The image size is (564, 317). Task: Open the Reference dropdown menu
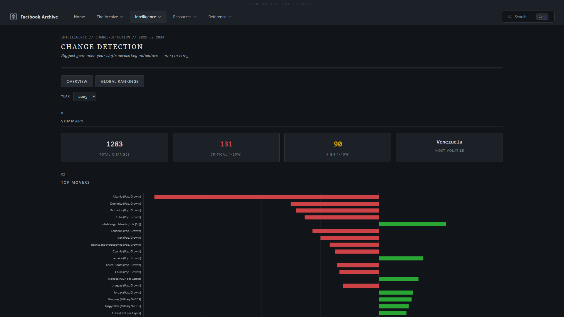point(220,17)
